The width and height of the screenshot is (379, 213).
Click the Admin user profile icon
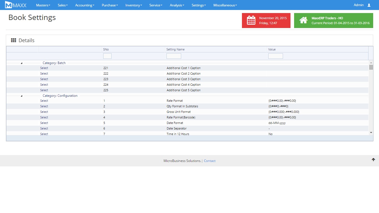(x=369, y=5)
